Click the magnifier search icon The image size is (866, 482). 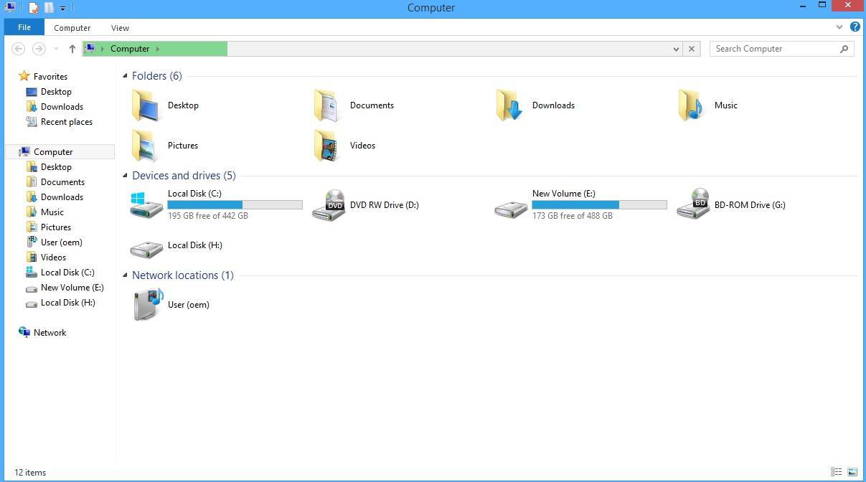tap(844, 49)
